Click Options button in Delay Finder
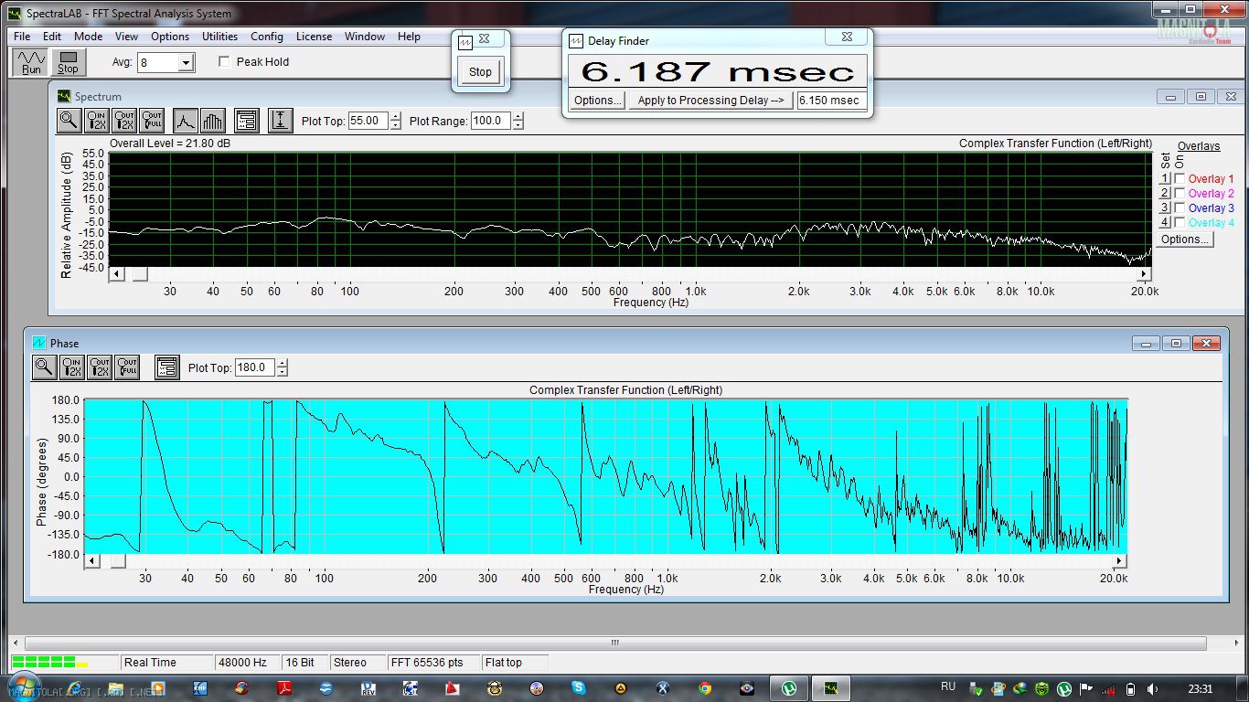1249x702 pixels. click(x=599, y=101)
